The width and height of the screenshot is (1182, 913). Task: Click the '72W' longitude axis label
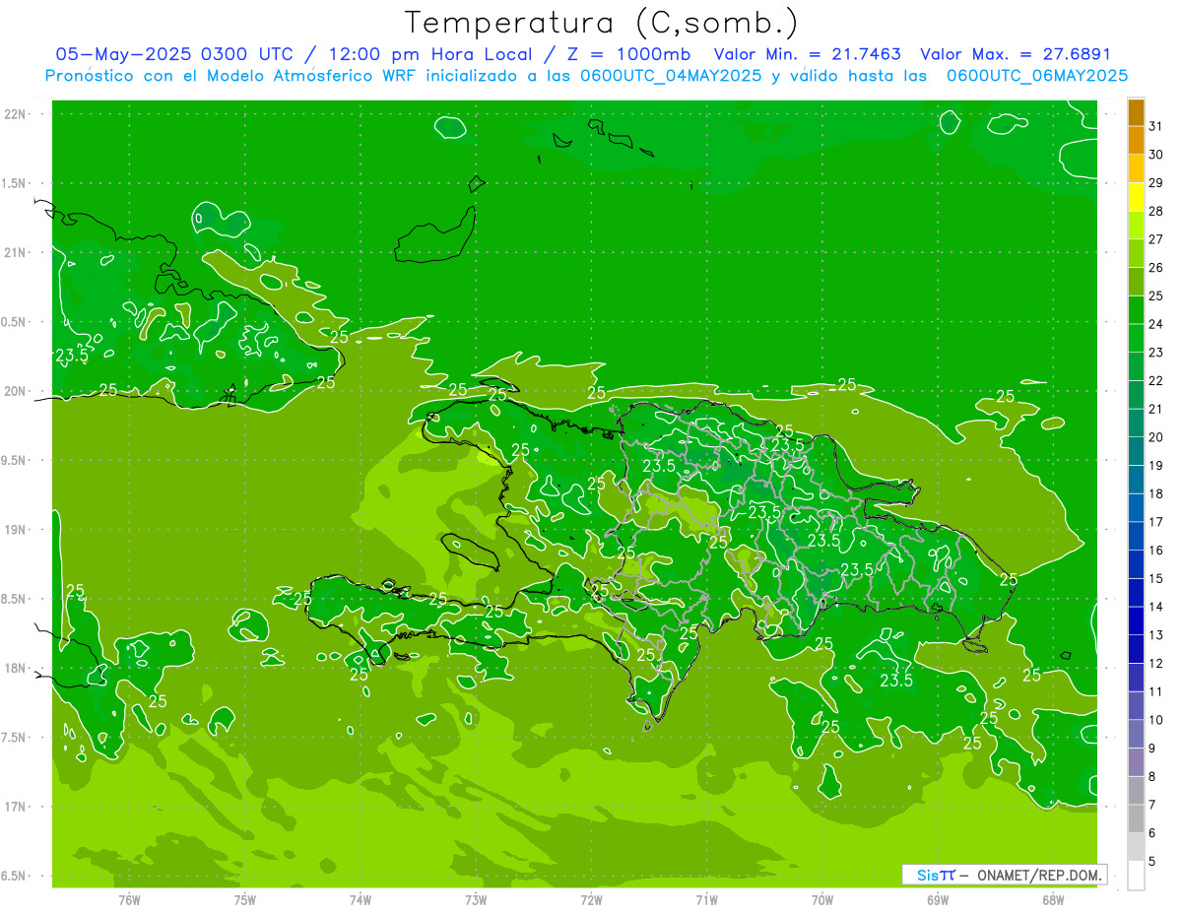point(591,899)
